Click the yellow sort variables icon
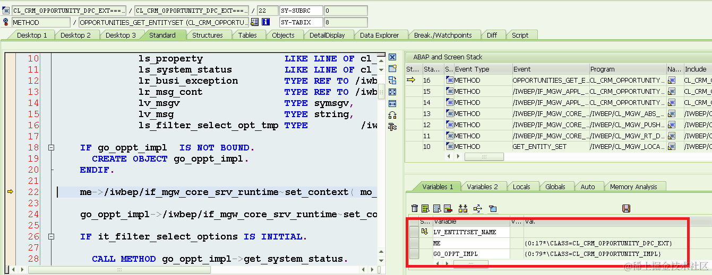712x275 pixels. pyautogui.click(x=462, y=209)
